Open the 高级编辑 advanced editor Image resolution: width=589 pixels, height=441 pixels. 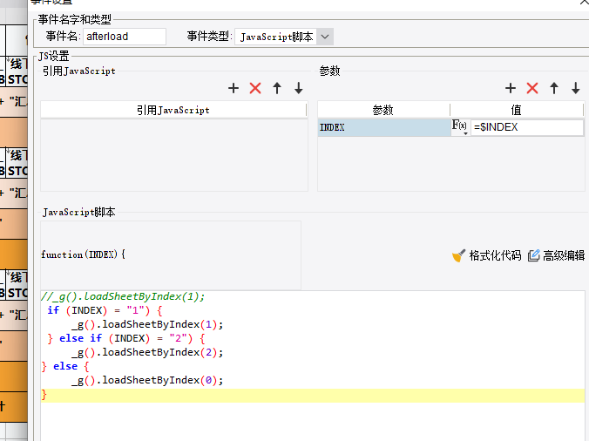pyautogui.click(x=556, y=256)
